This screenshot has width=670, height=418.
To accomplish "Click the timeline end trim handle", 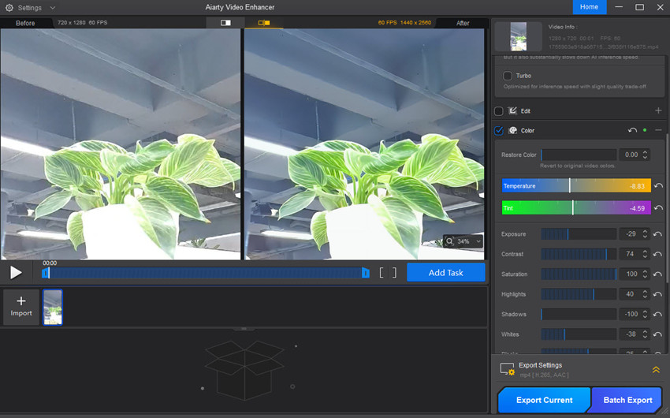I will (x=365, y=273).
